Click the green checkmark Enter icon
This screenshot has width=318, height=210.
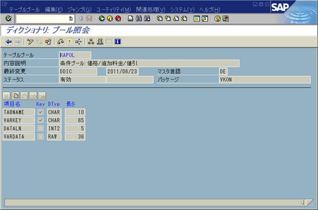(x=8, y=19)
